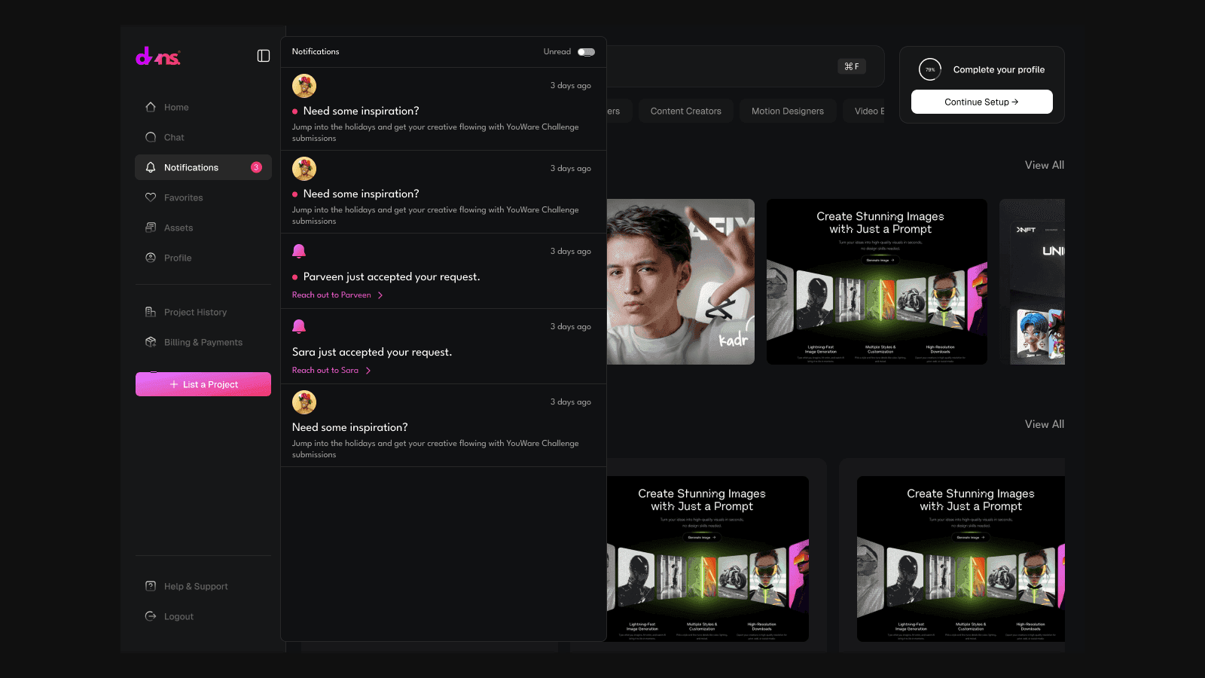Click the List a Project button
1205x678 pixels.
point(203,384)
